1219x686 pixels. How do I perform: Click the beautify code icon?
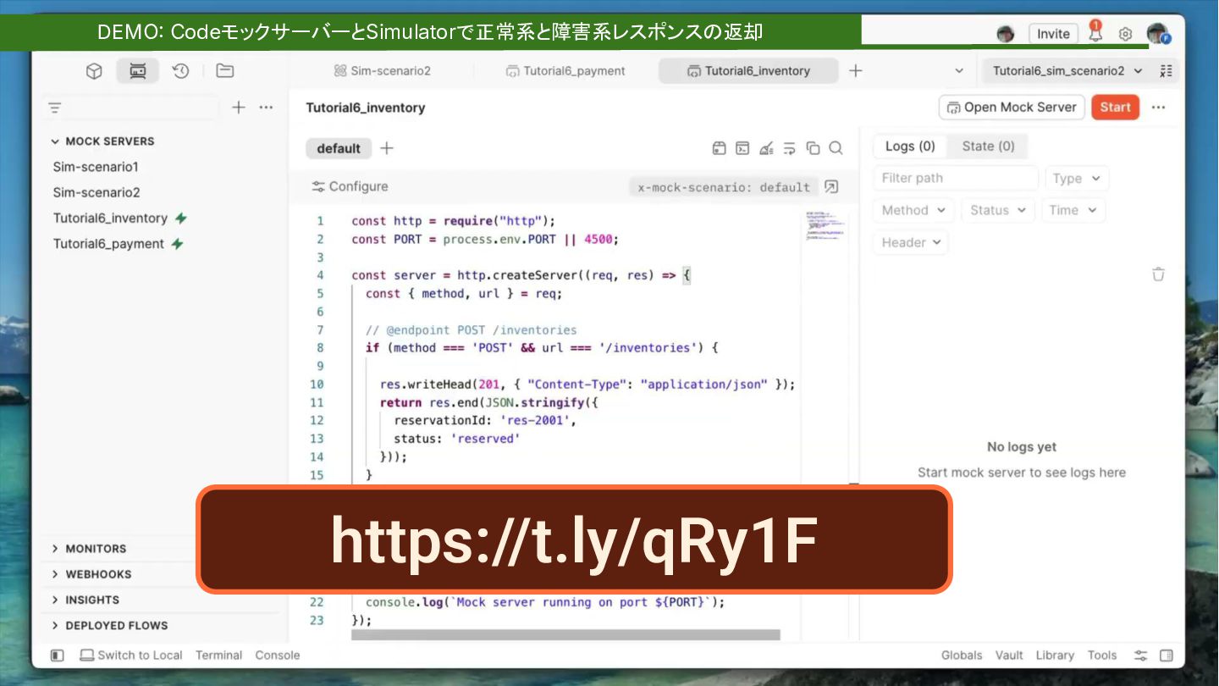click(x=766, y=148)
